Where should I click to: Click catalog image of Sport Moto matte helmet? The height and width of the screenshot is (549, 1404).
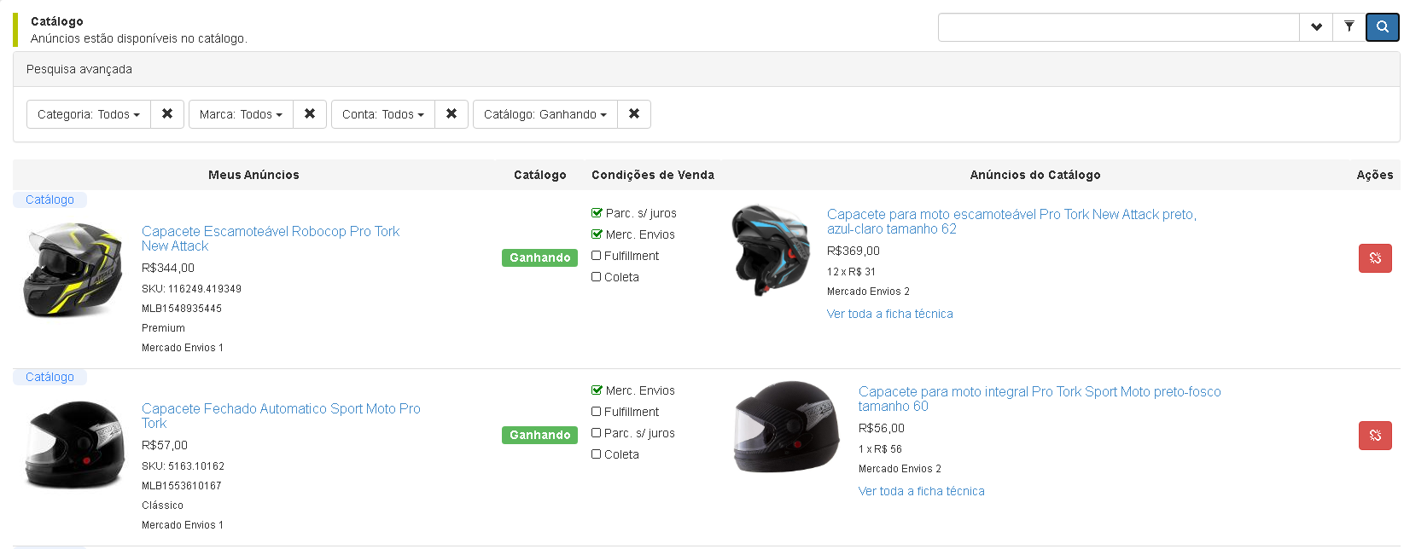click(787, 426)
